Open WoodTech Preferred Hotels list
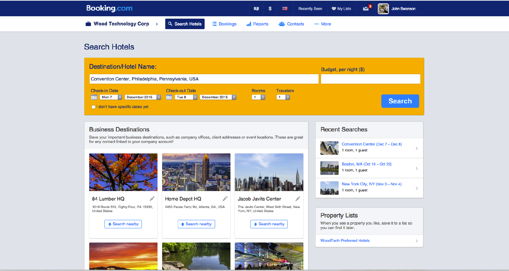This screenshot has height=271, width=509. coord(345,241)
